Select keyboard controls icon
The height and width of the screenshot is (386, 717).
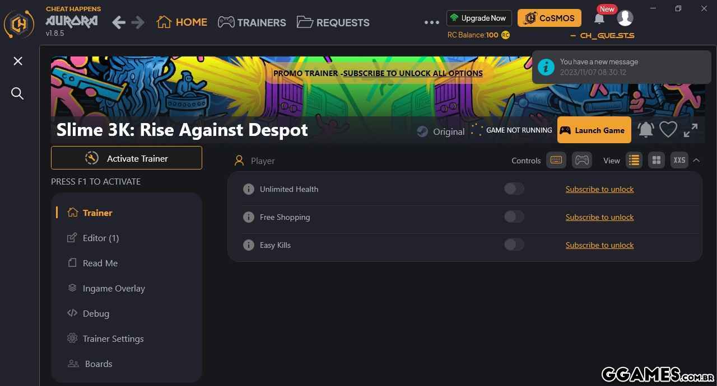tap(556, 161)
